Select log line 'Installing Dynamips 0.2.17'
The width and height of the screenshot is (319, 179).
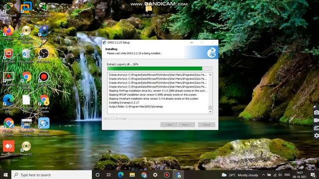point(124,102)
